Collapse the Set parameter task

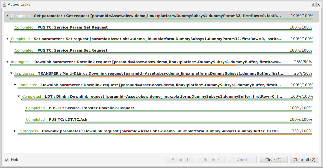pos(7,39)
